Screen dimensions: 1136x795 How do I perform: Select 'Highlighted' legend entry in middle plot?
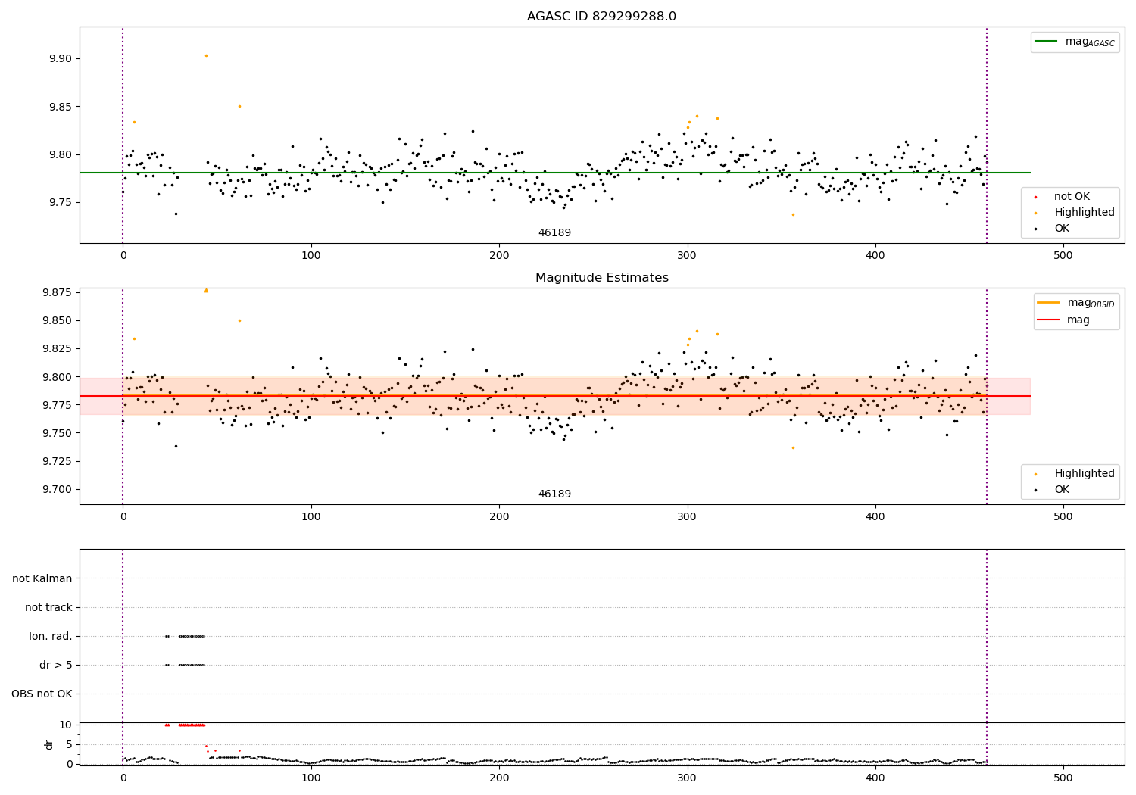pos(1085,473)
